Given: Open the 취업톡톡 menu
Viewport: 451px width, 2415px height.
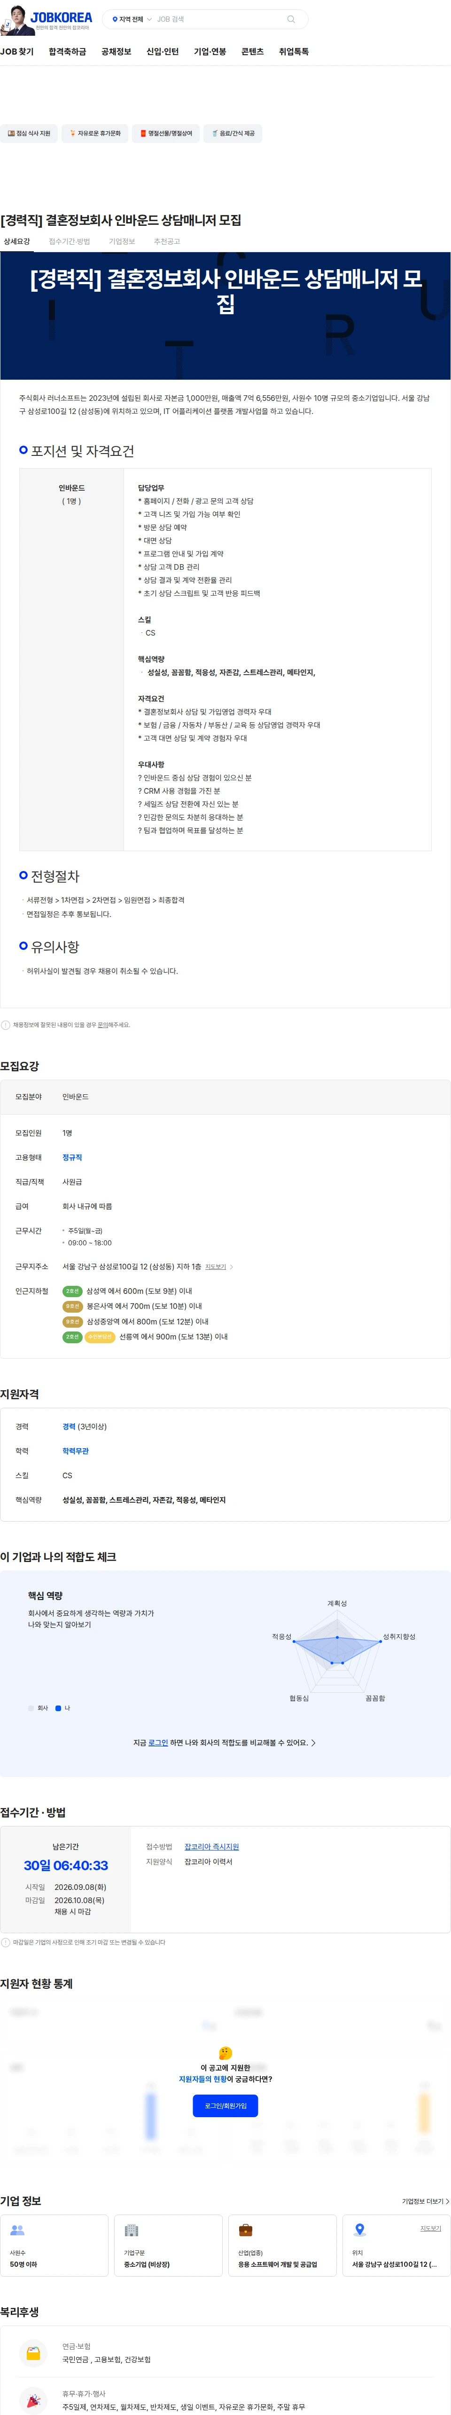Looking at the screenshot, I should (x=294, y=52).
